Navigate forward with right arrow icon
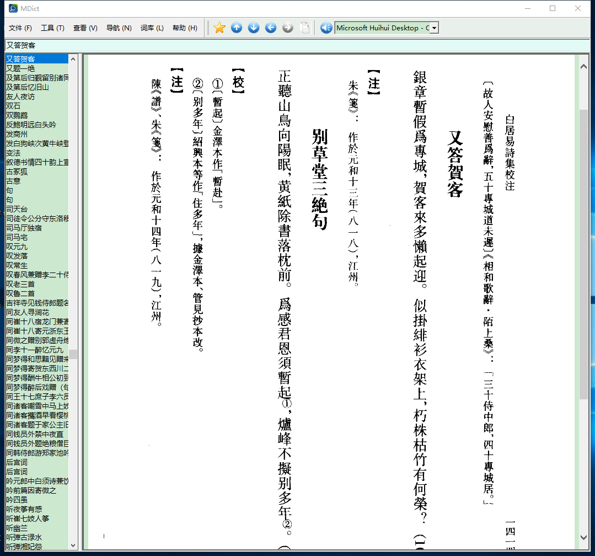Viewport: 595px width, 556px height. click(288, 28)
